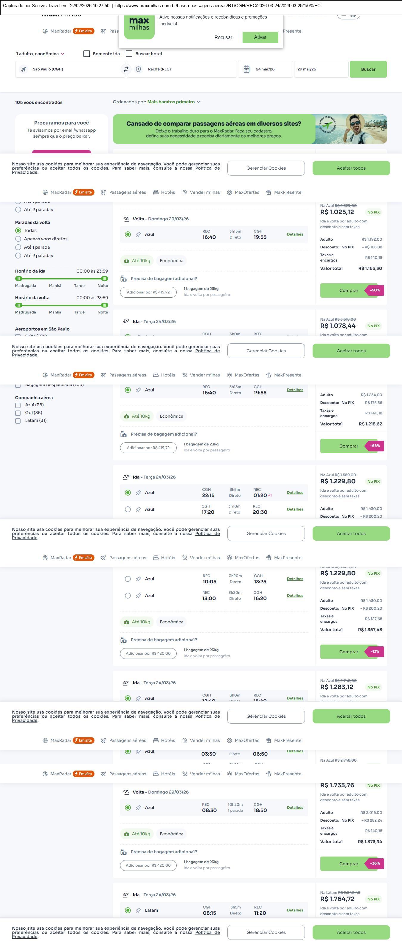The height and width of the screenshot is (947, 402).
Task: Click the airplane icon in the origin field
Action: pyautogui.click(x=24, y=69)
